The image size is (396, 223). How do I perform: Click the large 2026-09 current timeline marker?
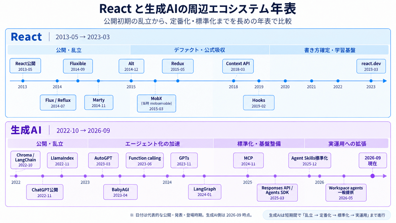tap(373, 176)
